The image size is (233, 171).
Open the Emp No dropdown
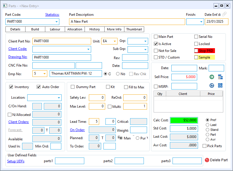tap(44, 73)
